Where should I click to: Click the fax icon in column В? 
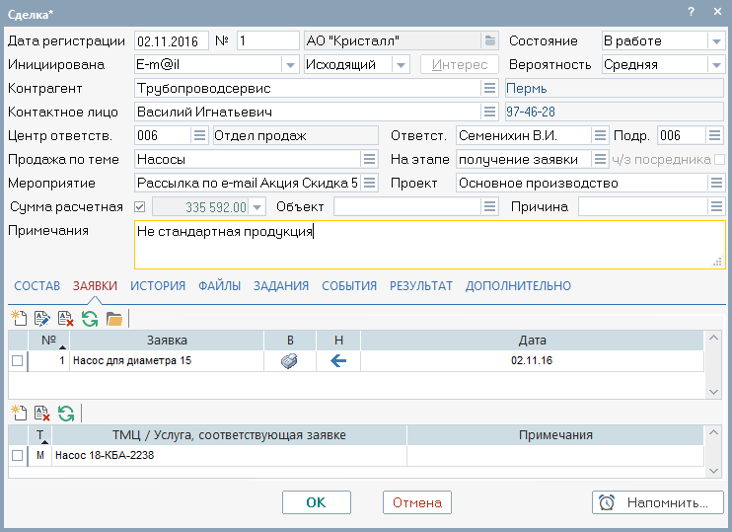(x=289, y=361)
